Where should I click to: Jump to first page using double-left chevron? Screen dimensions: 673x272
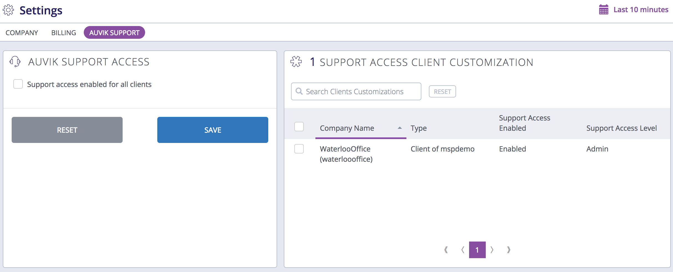coord(446,250)
